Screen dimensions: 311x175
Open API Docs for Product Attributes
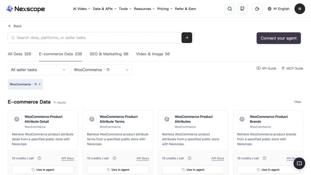coord(218,158)
